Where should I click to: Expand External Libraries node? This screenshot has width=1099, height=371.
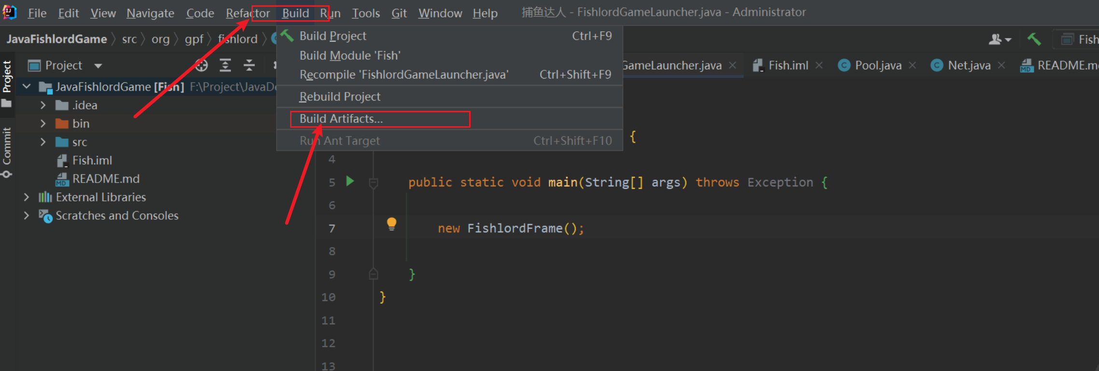pos(27,197)
